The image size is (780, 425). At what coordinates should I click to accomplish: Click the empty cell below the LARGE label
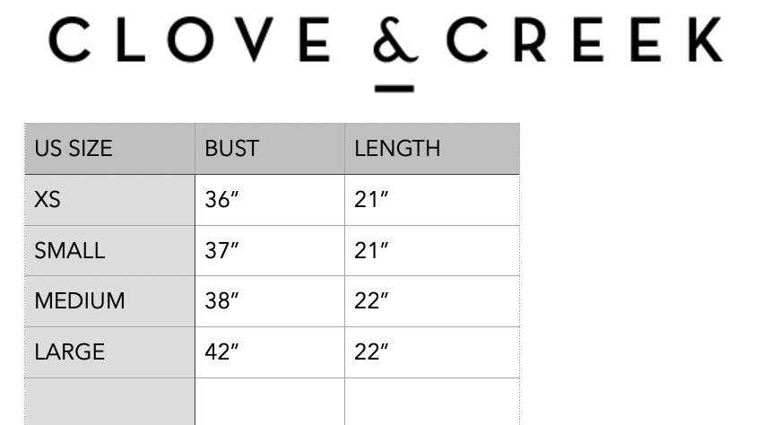[x=109, y=401]
